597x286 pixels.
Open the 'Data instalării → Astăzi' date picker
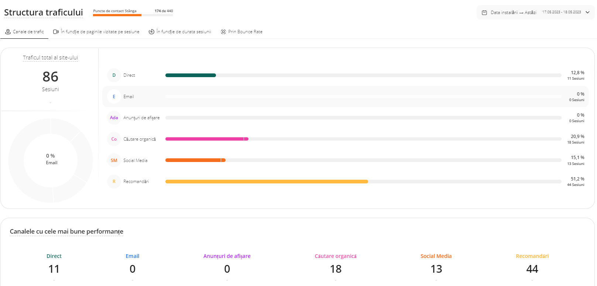pyautogui.click(x=513, y=13)
